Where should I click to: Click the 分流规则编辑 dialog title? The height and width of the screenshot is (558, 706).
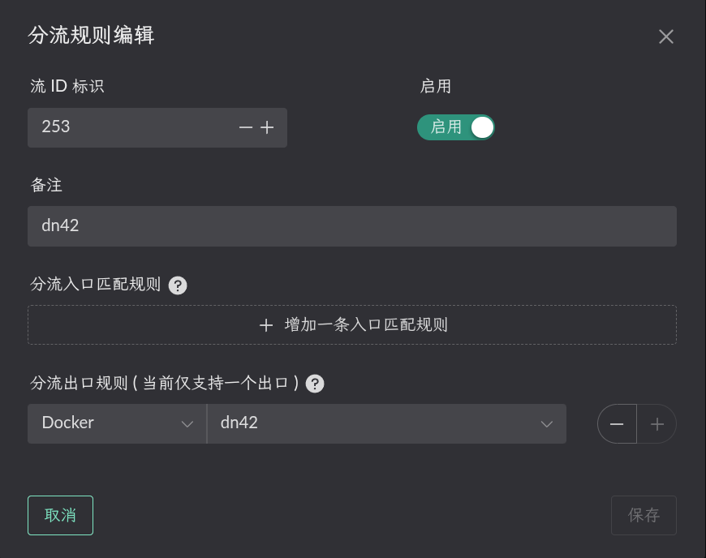[x=92, y=36]
